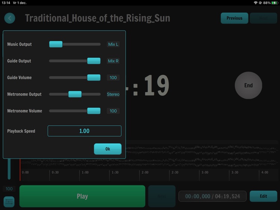This screenshot has width=280, height=210.
Task: Jump to 4:00 on the timeline
Action: (265, 172)
